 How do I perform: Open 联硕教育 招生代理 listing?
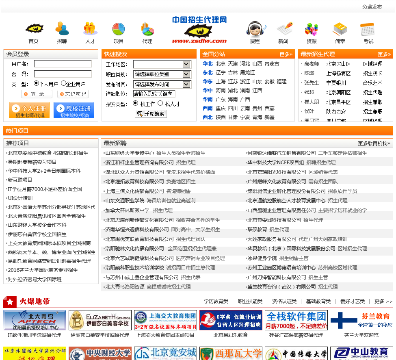pos(268,230)
